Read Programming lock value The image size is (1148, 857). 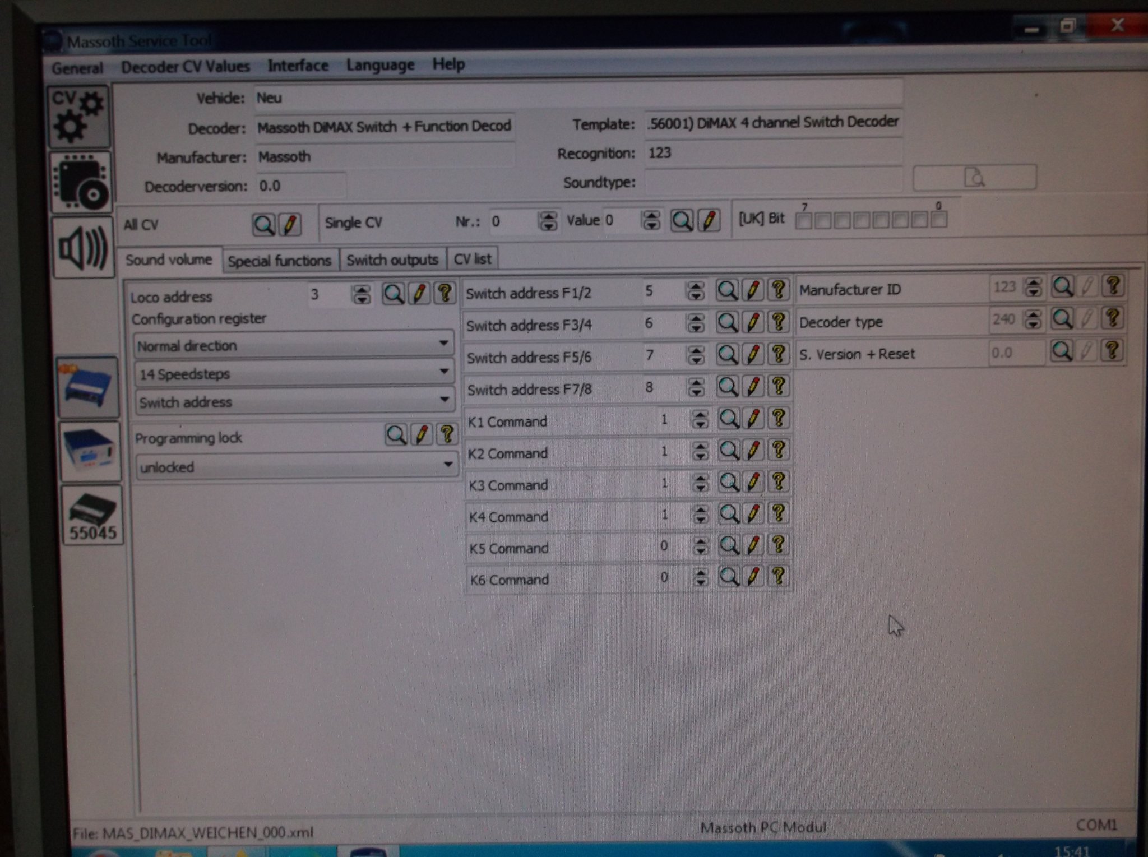396,435
